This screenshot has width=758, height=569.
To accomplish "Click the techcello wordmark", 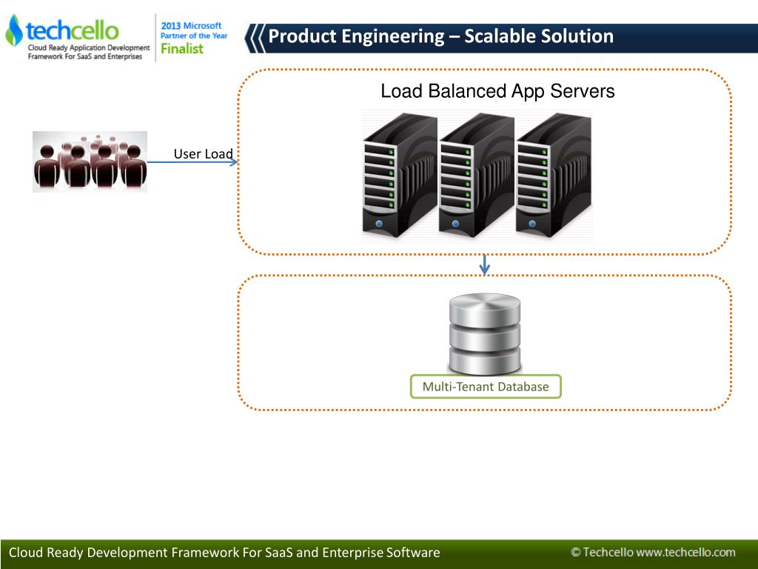I will pyautogui.click(x=72, y=31).
